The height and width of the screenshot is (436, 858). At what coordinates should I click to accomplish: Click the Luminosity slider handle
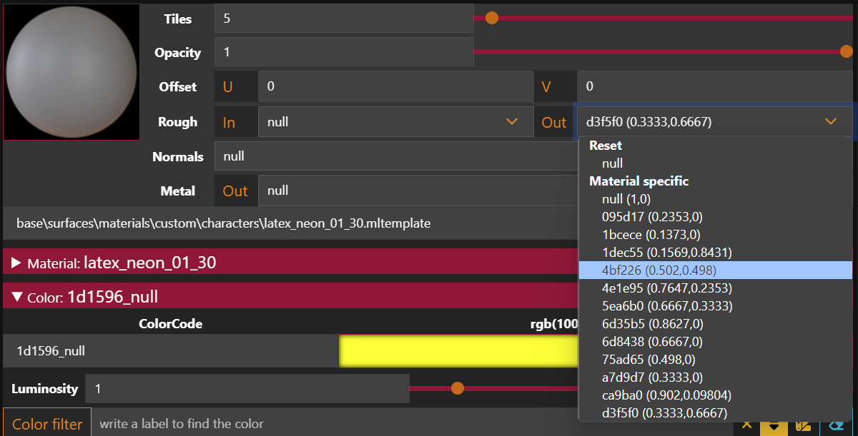point(458,388)
